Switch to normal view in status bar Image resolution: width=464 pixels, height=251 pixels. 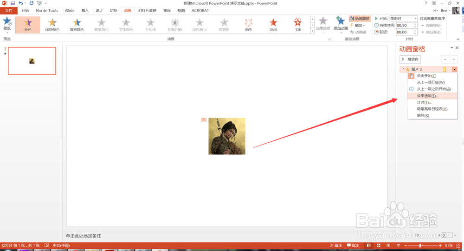[x=369, y=245]
